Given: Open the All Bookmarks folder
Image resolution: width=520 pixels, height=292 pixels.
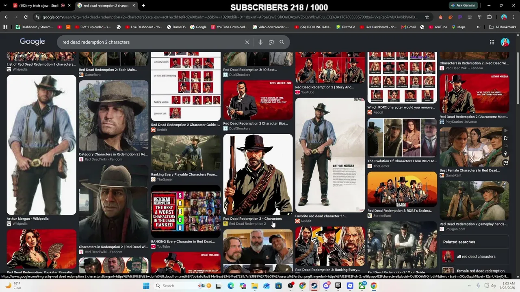Looking at the screenshot, I should [x=503, y=27].
